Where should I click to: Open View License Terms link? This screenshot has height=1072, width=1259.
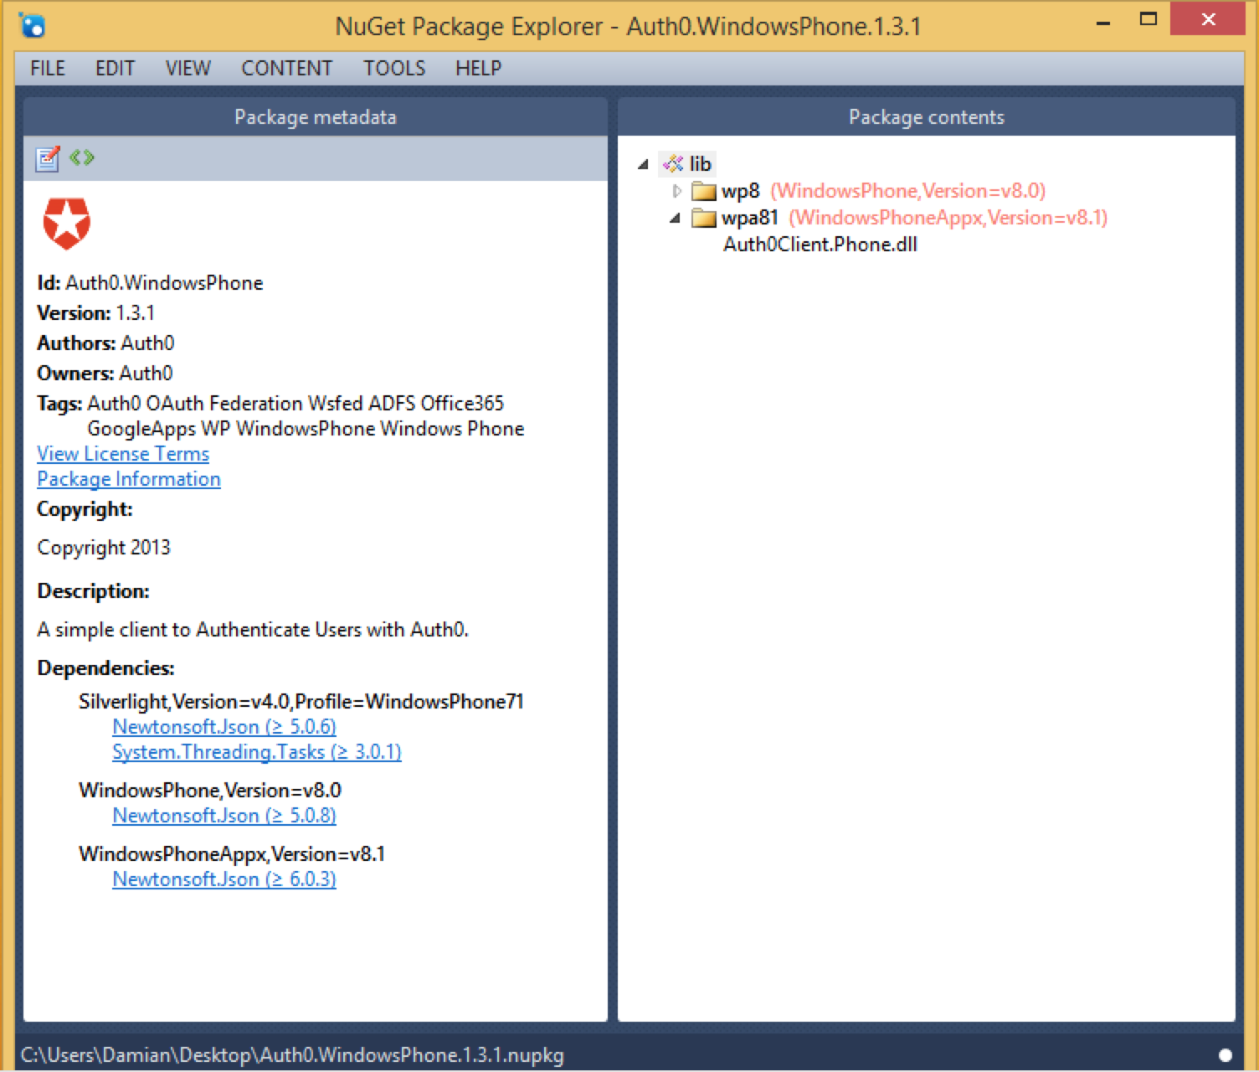tap(123, 454)
